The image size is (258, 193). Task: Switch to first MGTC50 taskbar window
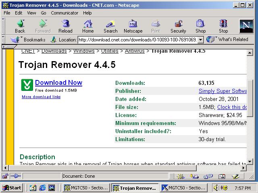[x=86, y=188]
